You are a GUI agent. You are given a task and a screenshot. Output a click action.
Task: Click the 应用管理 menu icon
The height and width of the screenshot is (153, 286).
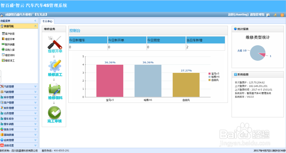(2, 140)
